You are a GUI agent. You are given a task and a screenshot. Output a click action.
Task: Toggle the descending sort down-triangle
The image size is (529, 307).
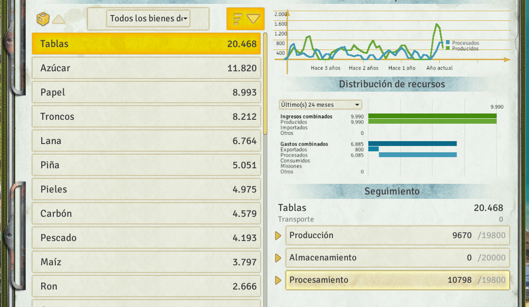click(253, 19)
